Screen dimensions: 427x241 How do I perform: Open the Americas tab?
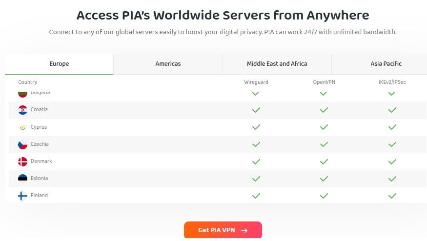tap(168, 64)
